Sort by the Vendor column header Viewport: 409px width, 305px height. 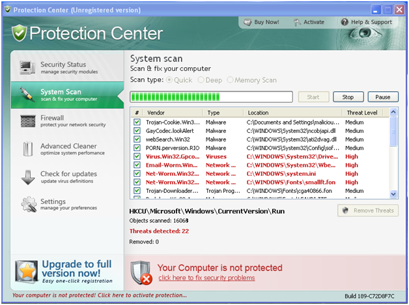pos(173,113)
